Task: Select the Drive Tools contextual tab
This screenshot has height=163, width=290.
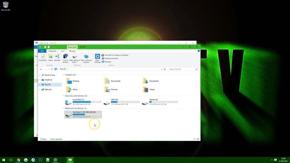Action: coord(72,47)
